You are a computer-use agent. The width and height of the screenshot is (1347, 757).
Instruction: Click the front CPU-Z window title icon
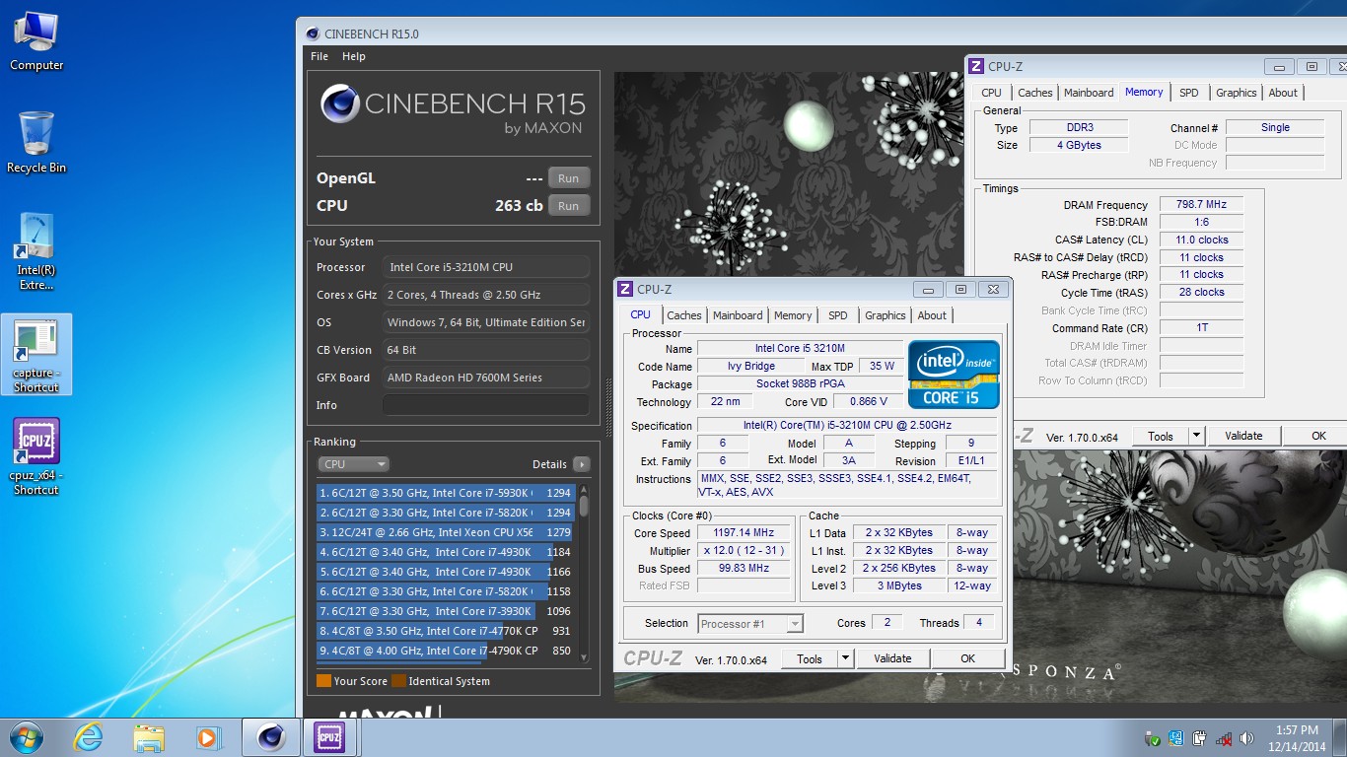coord(624,289)
